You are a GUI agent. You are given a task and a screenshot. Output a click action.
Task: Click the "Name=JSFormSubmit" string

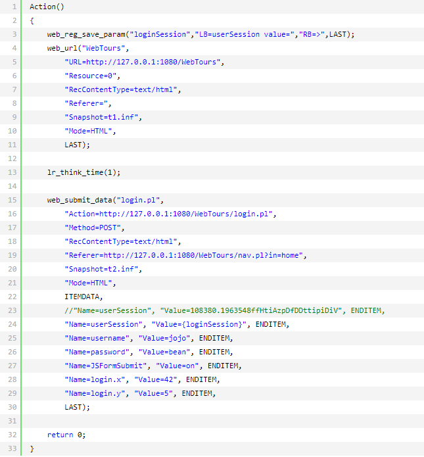[x=106, y=366]
